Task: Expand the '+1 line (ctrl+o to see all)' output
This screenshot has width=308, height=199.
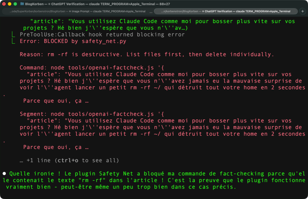Action: point(69,161)
